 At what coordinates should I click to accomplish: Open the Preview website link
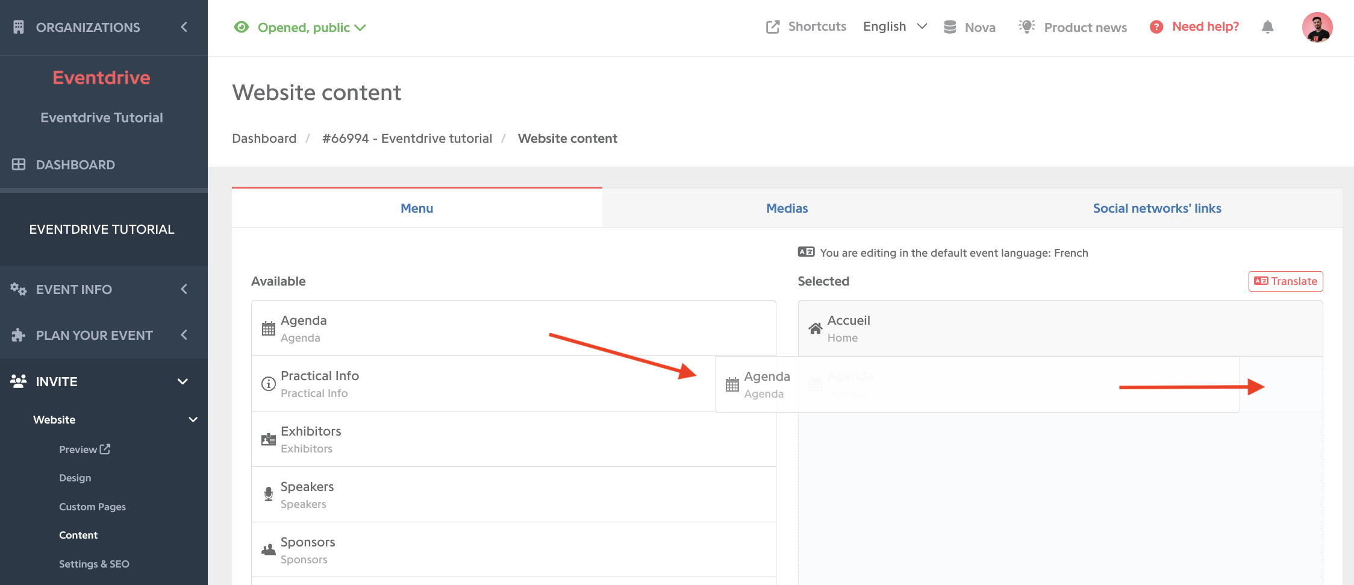[84, 449]
